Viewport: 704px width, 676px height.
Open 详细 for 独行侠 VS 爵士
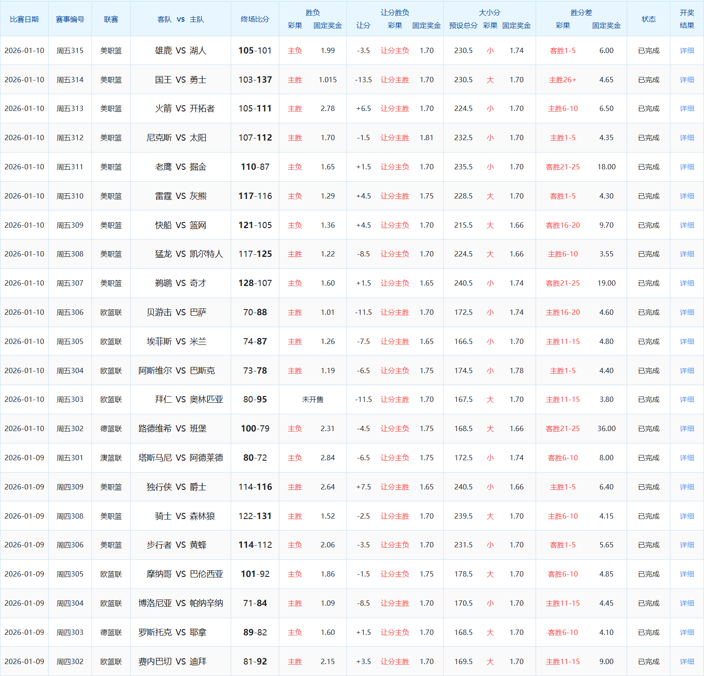pyautogui.click(x=687, y=487)
